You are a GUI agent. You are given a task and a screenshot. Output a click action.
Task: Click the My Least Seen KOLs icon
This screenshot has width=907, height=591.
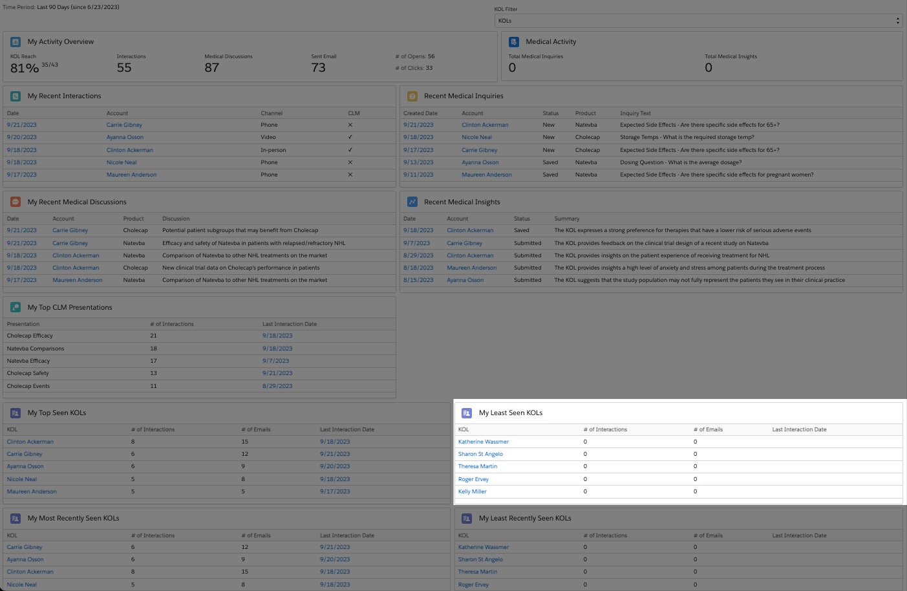467,413
